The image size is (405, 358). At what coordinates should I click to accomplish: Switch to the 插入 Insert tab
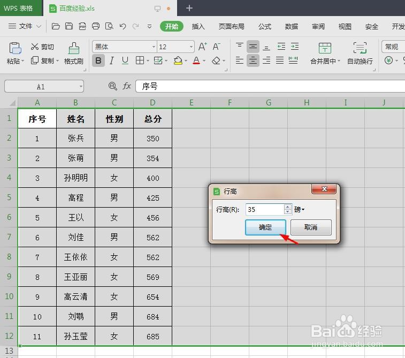(x=198, y=26)
